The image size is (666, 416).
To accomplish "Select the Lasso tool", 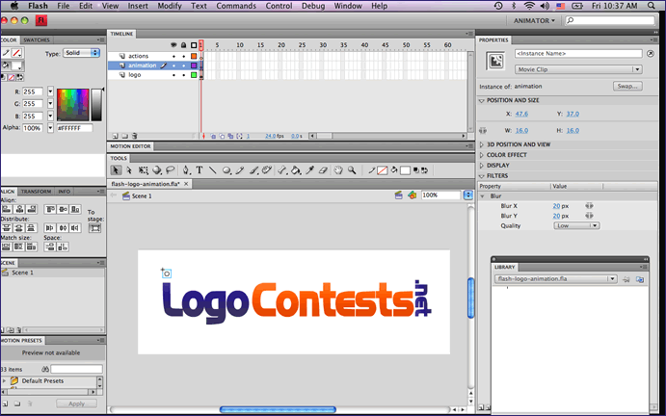I will click(x=171, y=170).
